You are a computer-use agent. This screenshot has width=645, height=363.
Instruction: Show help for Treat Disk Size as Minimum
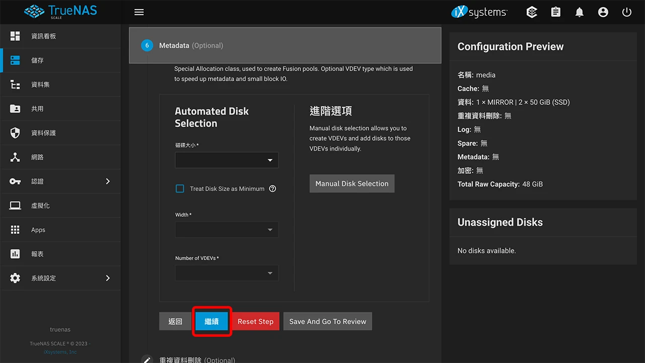(x=273, y=188)
